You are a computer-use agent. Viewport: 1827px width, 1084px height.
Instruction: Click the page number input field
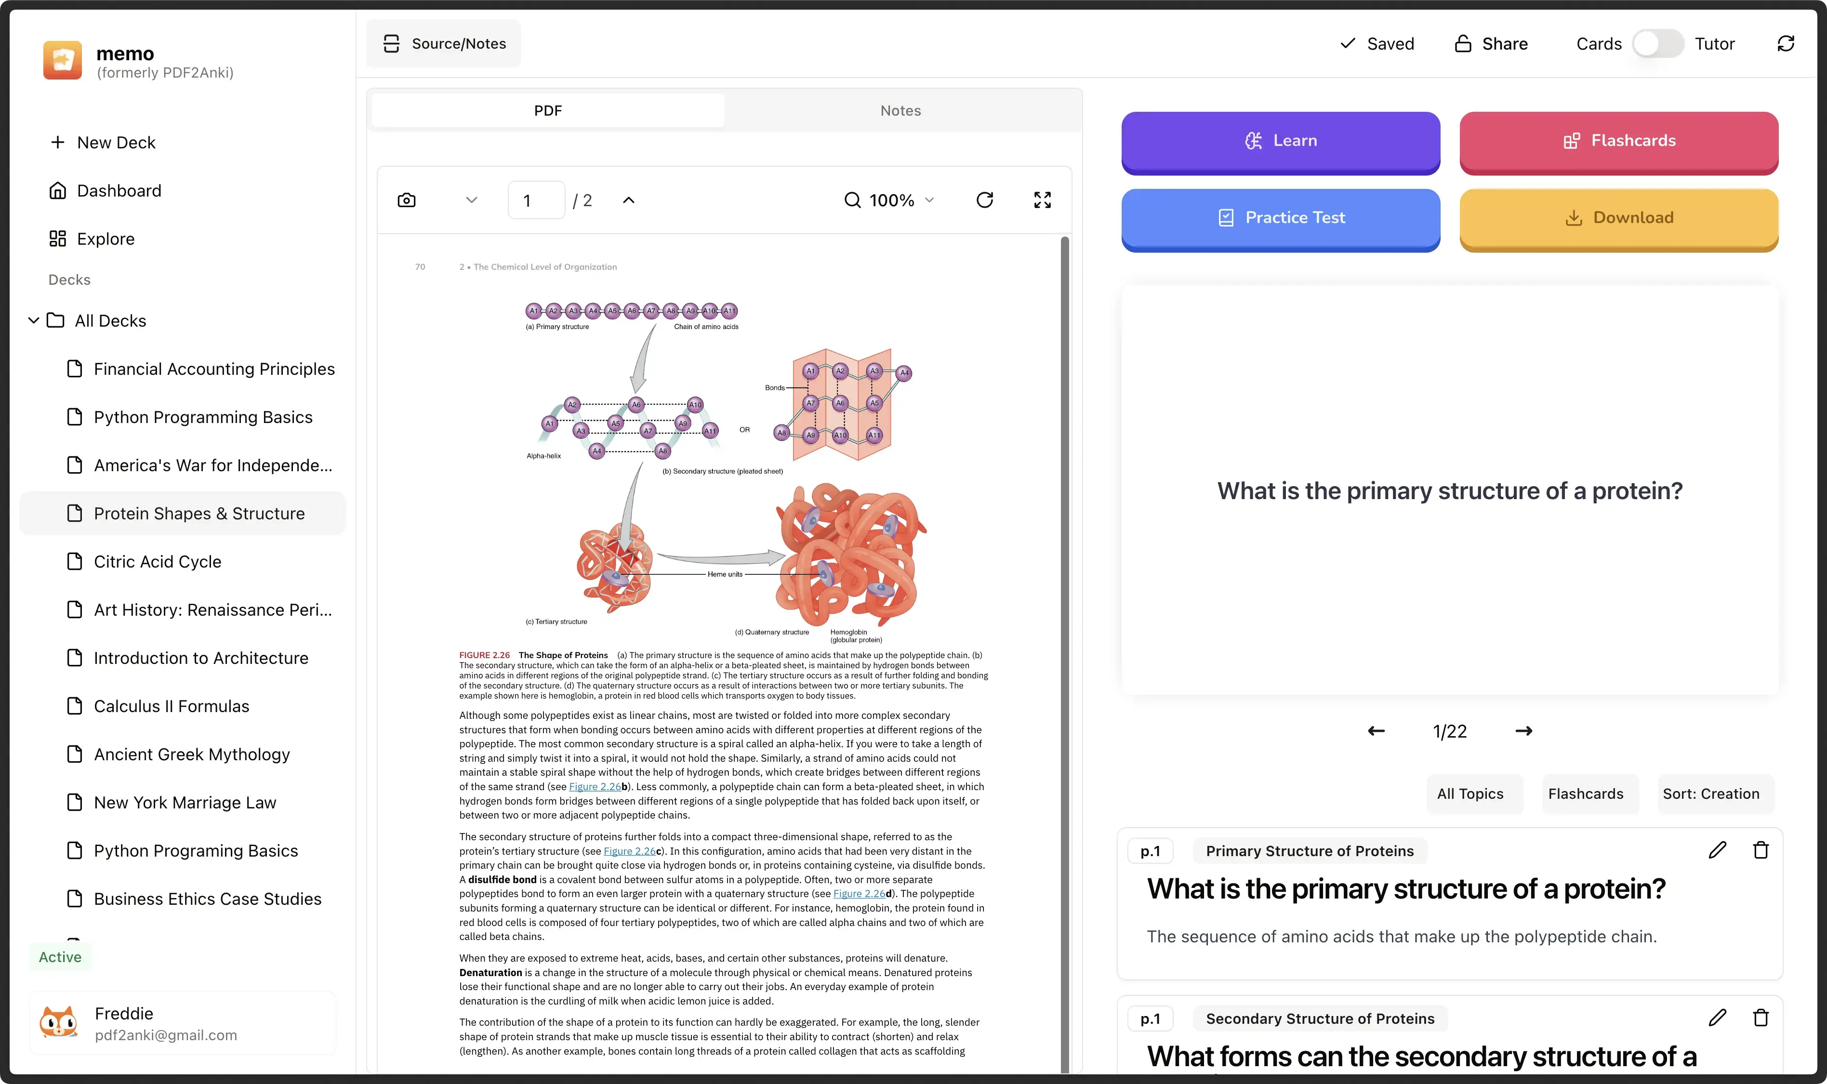536,199
